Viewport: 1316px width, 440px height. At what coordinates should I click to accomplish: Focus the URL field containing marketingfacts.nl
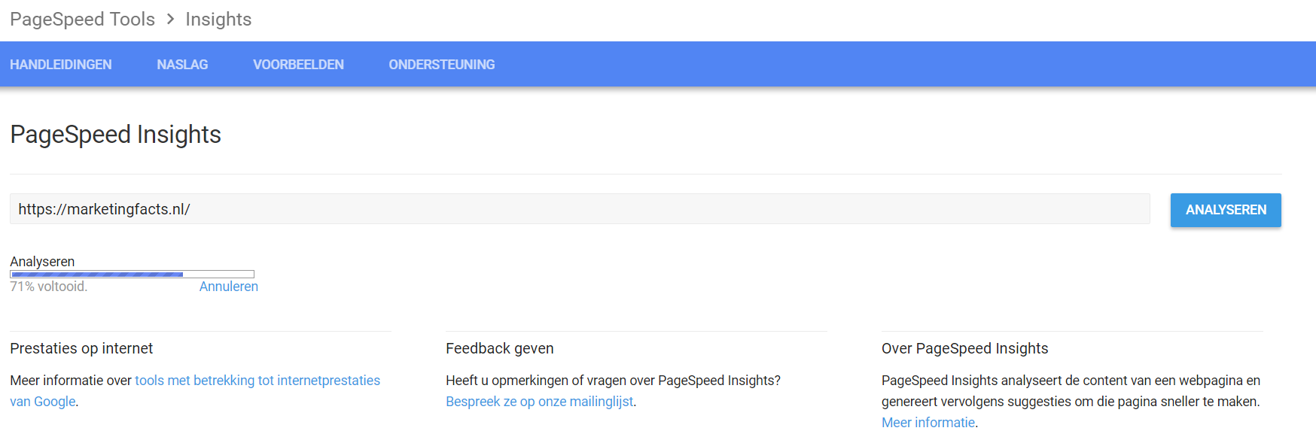(x=580, y=209)
